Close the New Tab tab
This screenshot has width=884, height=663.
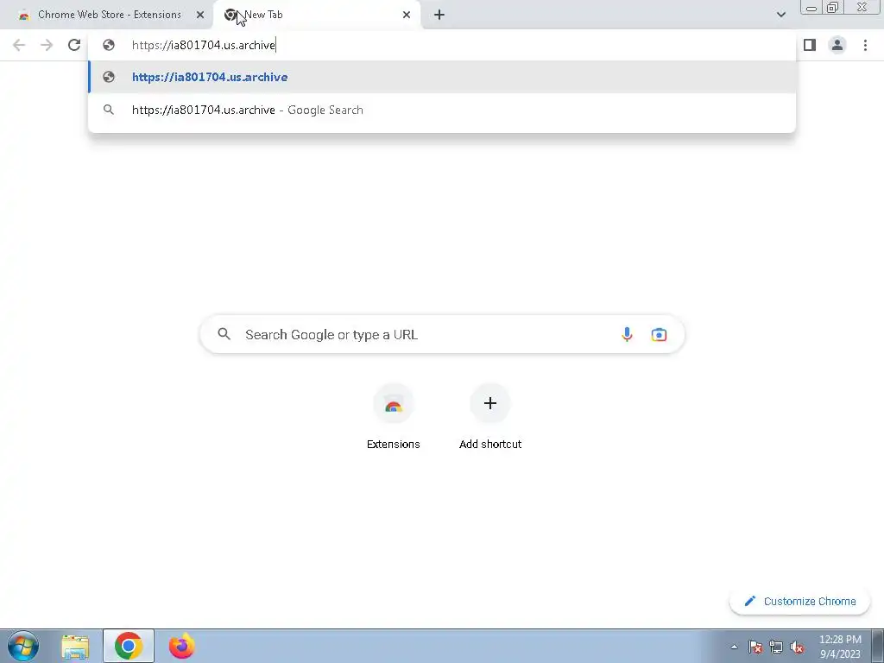click(407, 15)
